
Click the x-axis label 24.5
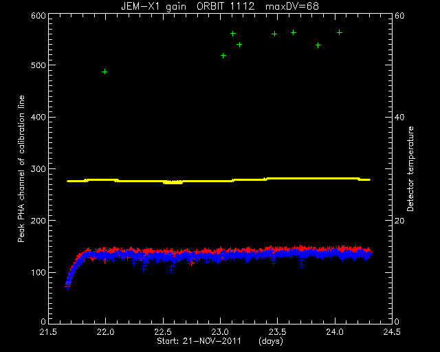point(392,332)
